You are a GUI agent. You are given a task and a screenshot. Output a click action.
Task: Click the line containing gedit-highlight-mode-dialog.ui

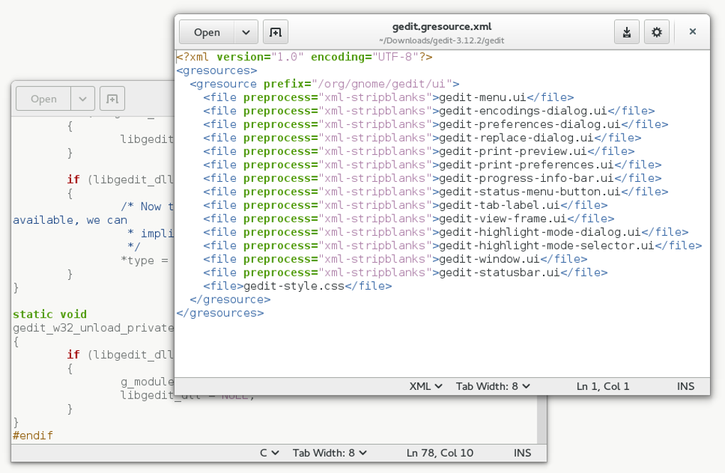[x=446, y=232]
